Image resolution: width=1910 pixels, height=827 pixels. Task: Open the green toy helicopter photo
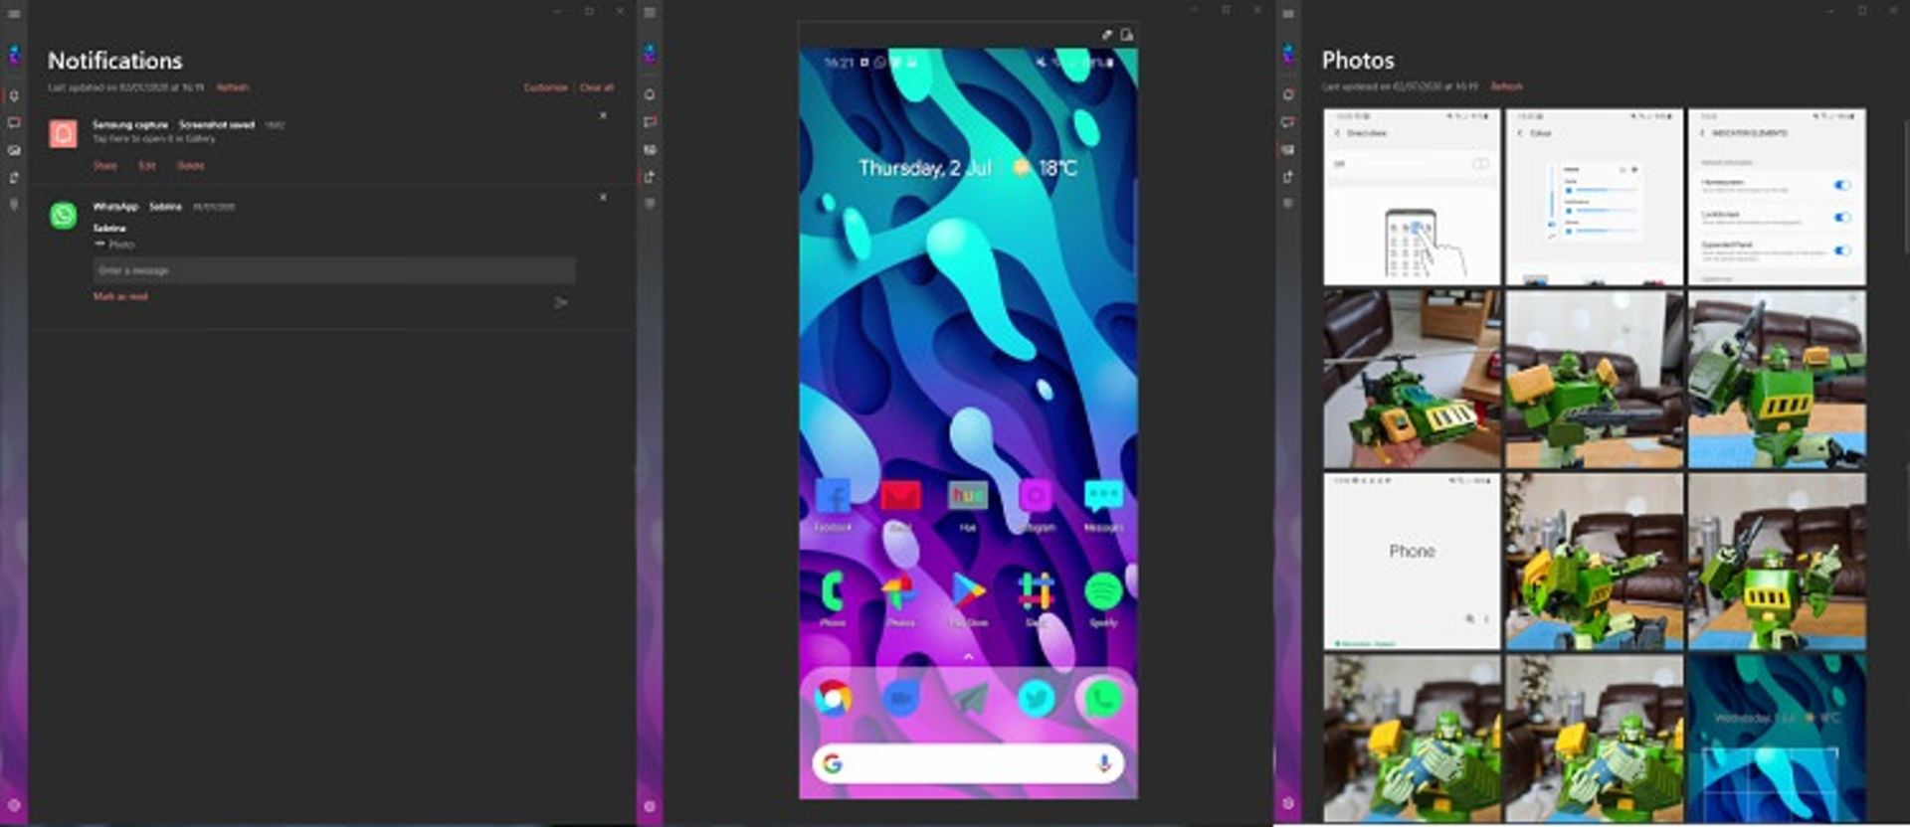1412,379
